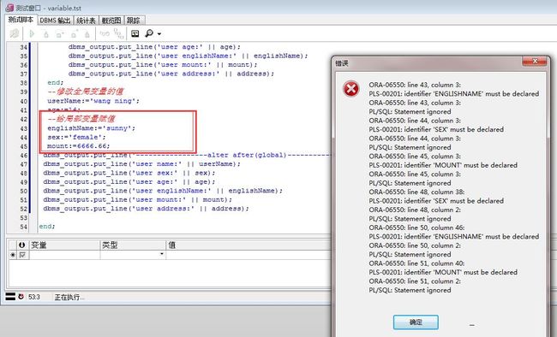Click the compile/debug information toolbar icon
The image size is (557, 337).
[15, 33]
